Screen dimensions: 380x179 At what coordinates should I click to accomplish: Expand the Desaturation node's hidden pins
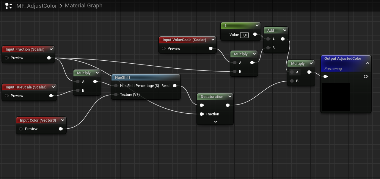215,121
